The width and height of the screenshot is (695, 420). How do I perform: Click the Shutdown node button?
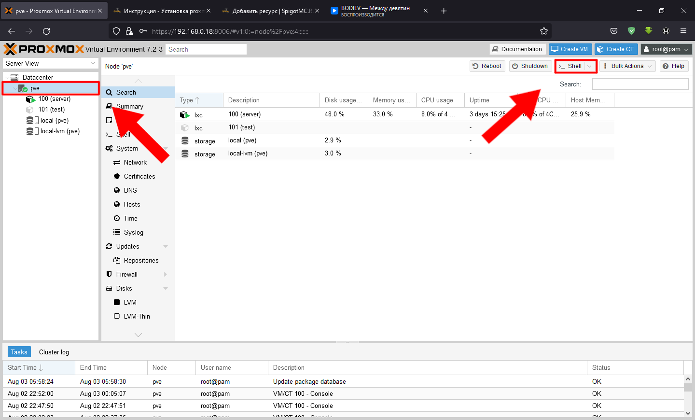pyautogui.click(x=530, y=66)
